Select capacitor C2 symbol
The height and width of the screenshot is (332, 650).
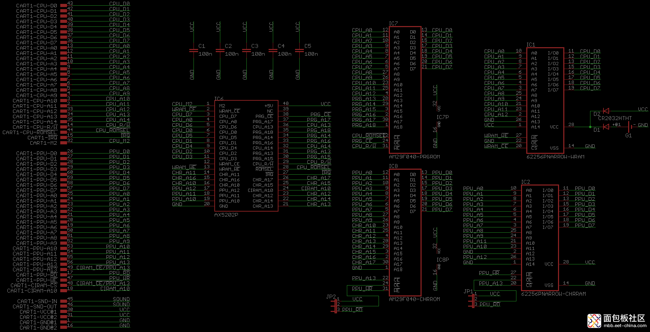coord(220,51)
